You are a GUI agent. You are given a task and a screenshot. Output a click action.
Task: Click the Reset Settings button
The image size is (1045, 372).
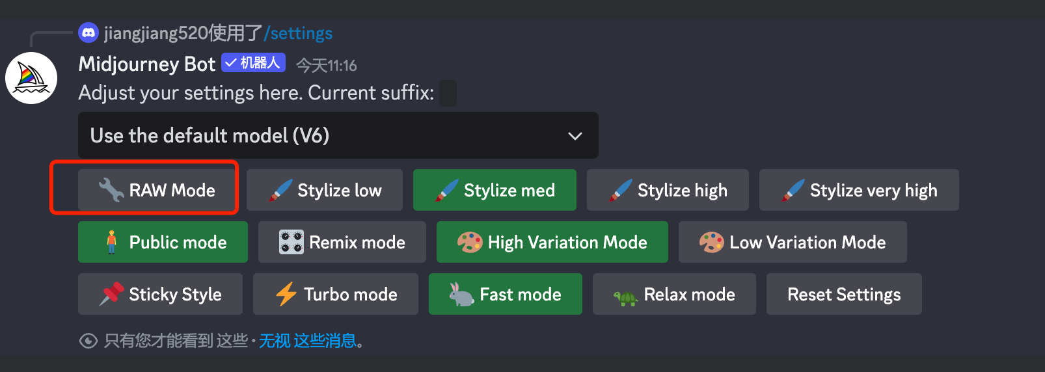(x=844, y=294)
